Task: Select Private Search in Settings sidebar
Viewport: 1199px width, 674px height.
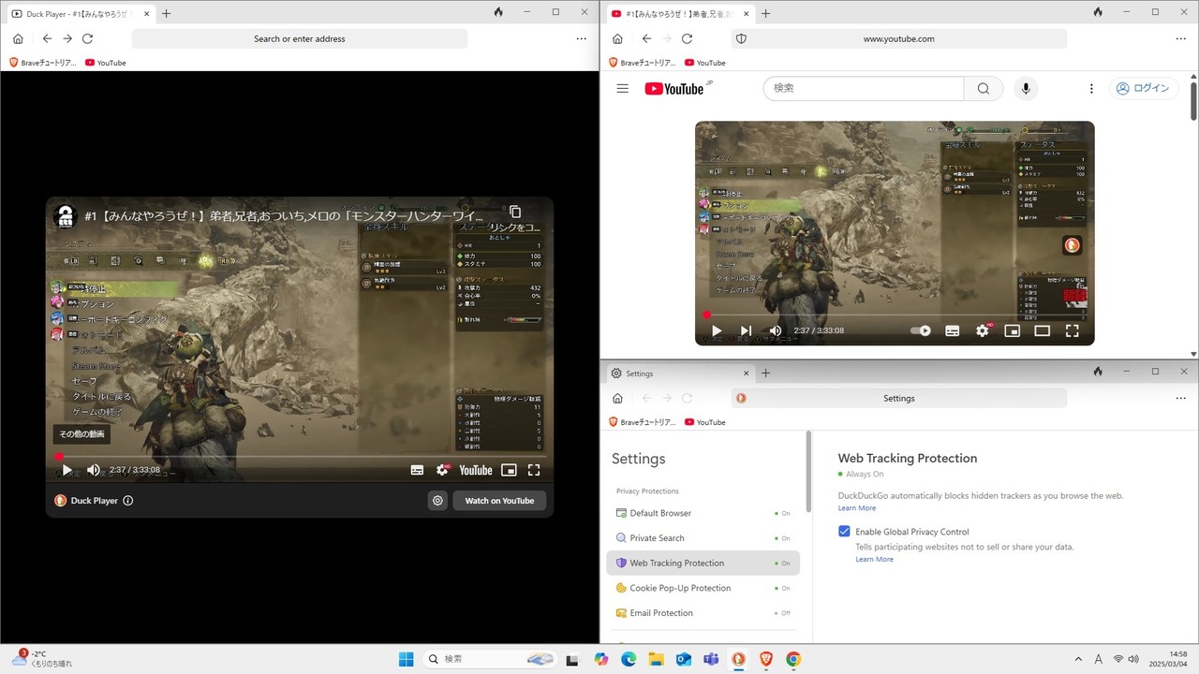Action: [x=703, y=538]
